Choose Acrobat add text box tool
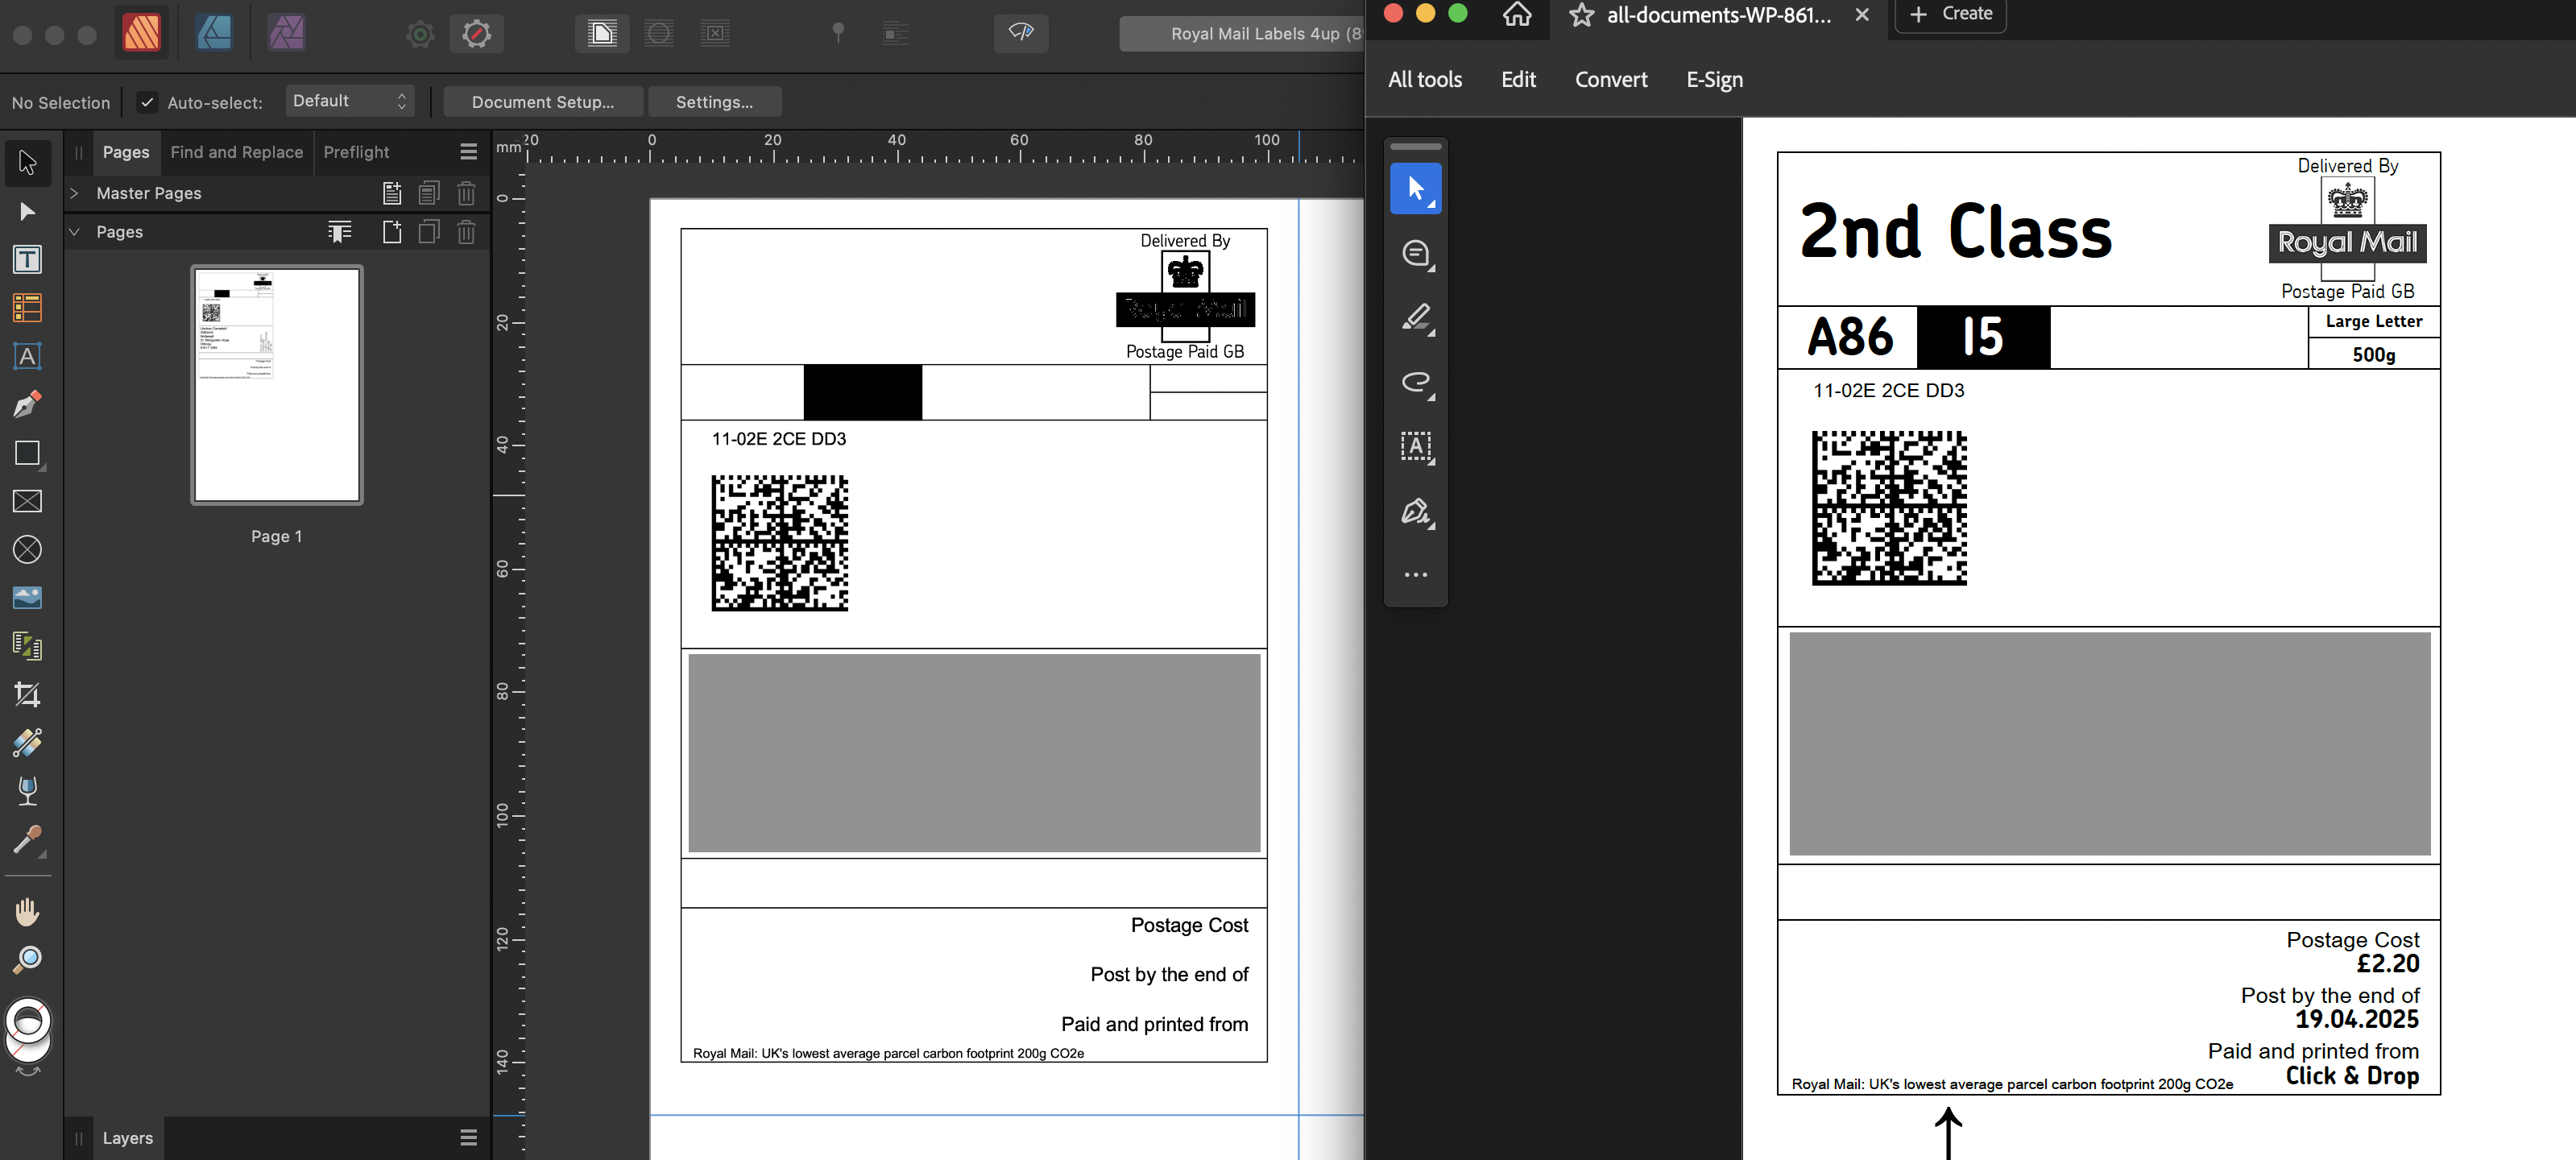This screenshot has height=1160, width=2576. click(x=1416, y=446)
